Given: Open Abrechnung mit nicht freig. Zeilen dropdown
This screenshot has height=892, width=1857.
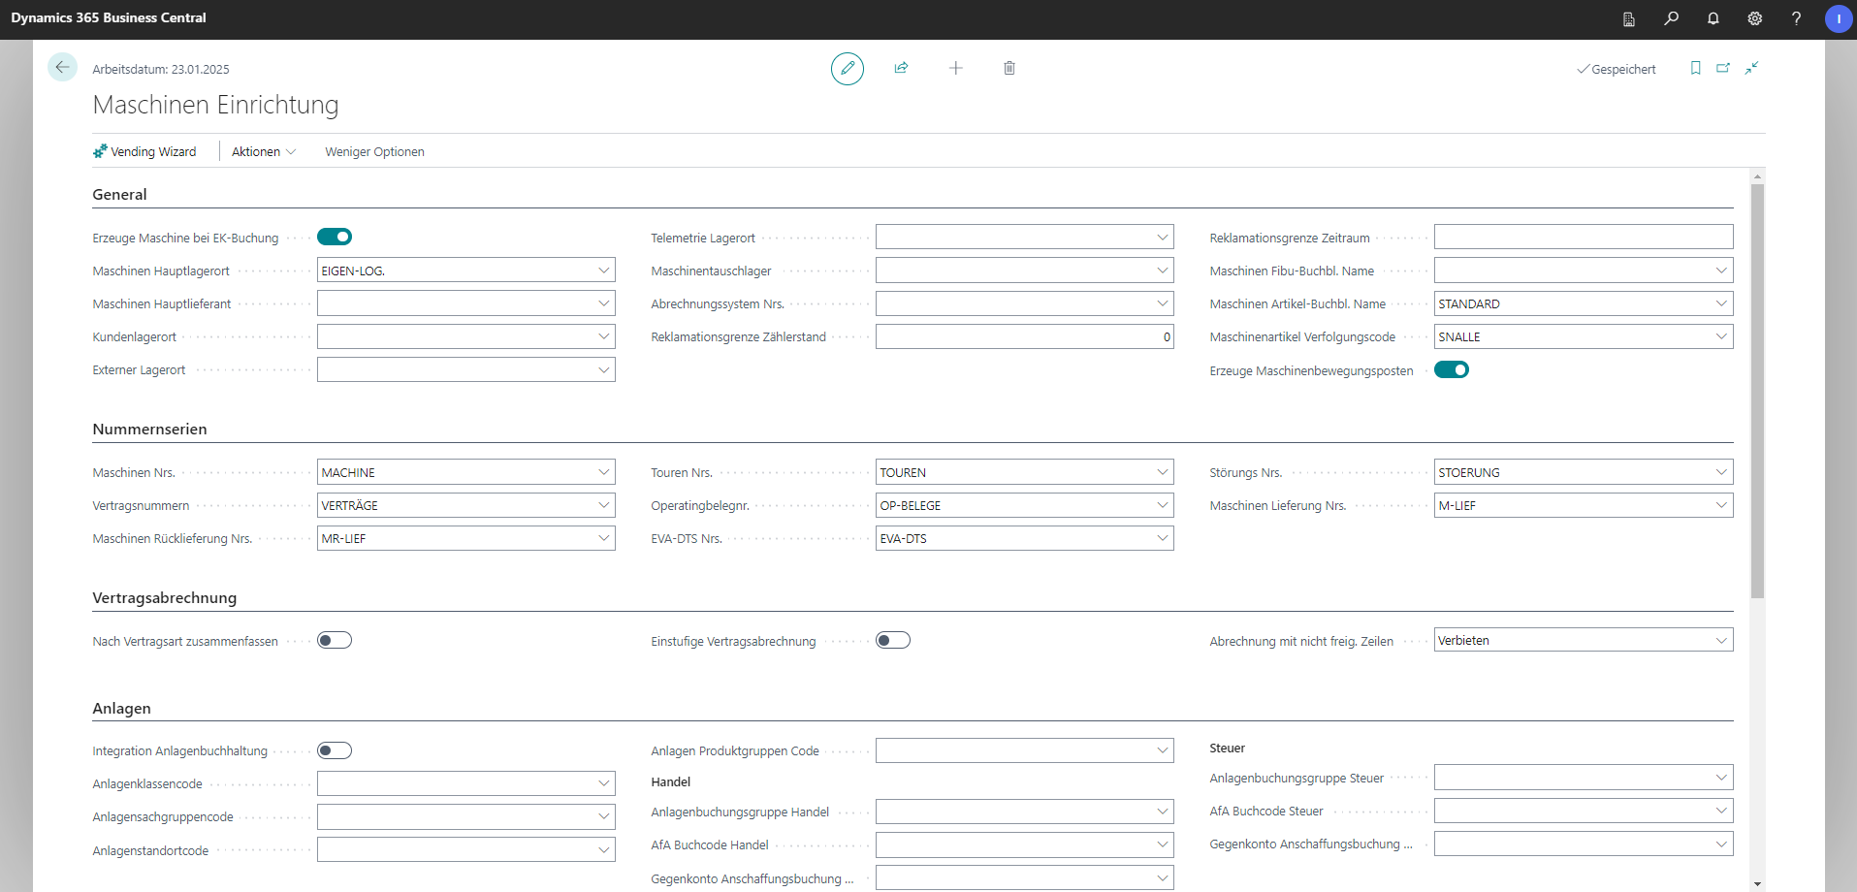Looking at the screenshot, I should [1720, 641].
